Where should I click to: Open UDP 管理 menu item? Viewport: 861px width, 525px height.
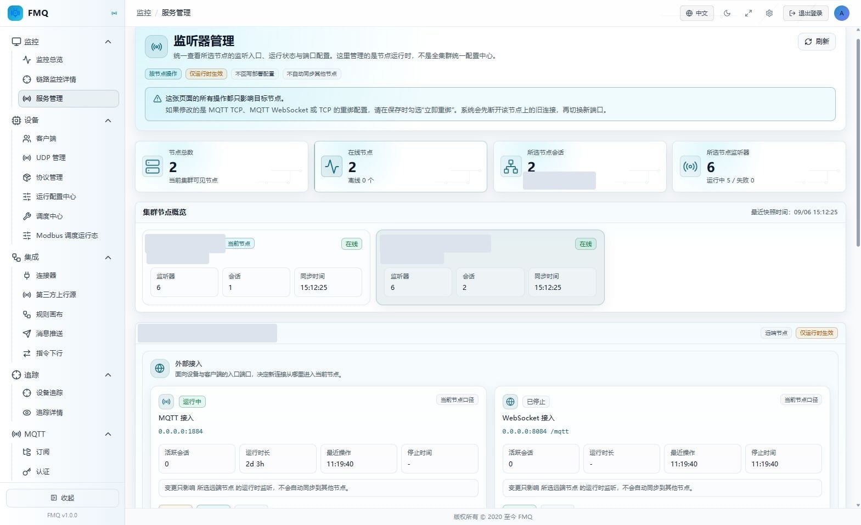68,158
